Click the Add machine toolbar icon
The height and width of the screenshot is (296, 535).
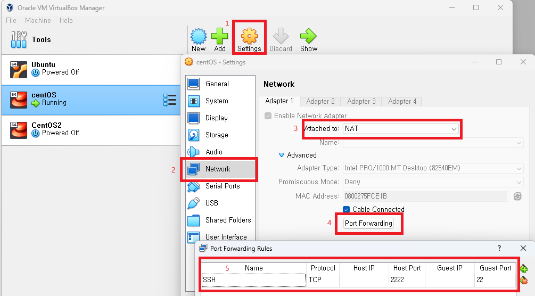tap(220, 39)
